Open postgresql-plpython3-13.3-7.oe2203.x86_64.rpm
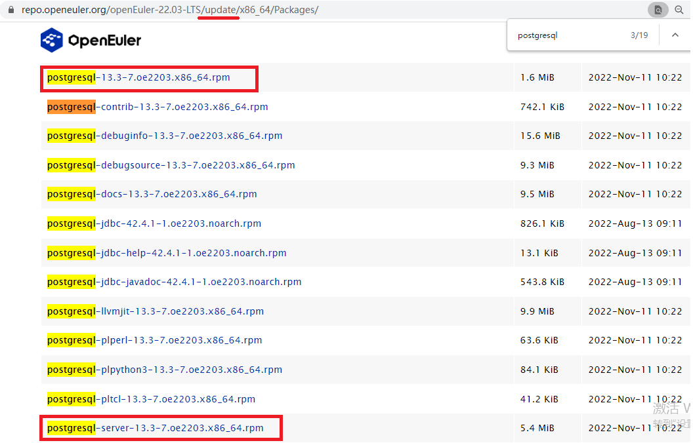This screenshot has width=693, height=443. click(164, 369)
